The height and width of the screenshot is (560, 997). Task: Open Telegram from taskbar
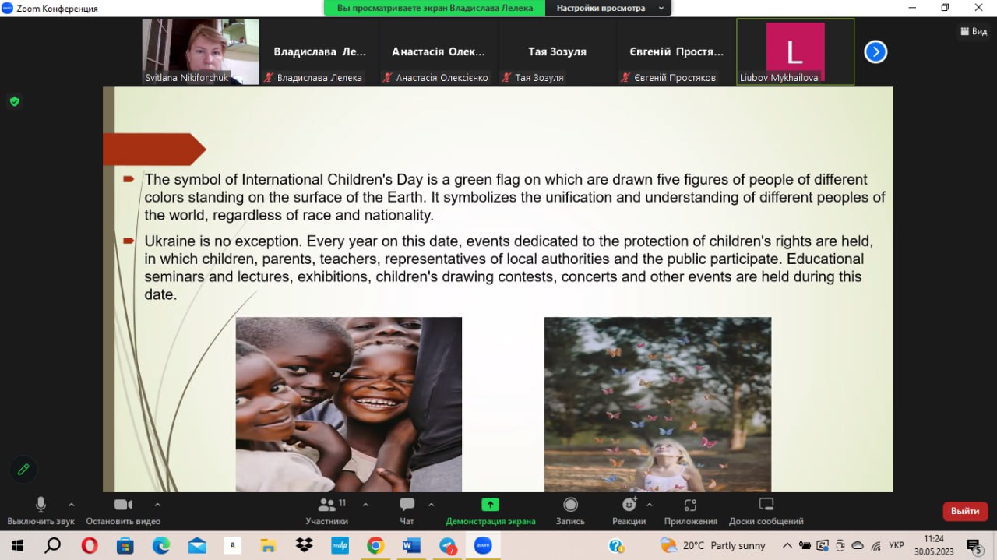point(448,545)
